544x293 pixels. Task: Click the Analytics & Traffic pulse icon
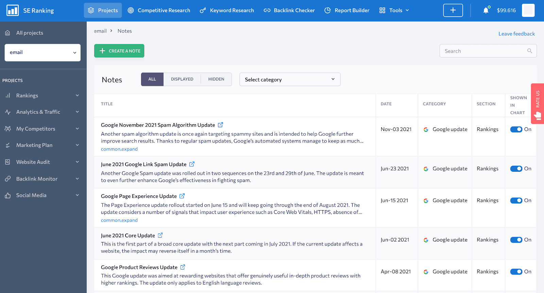point(7,112)
